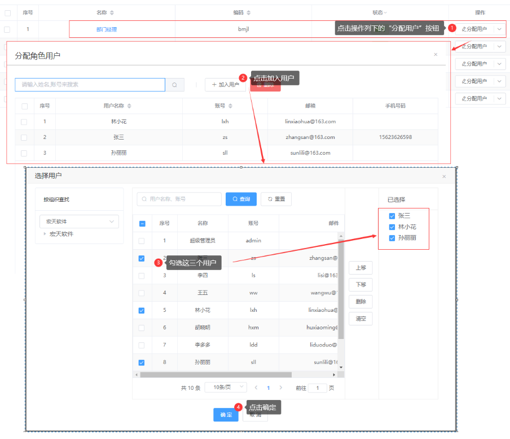The height and width of the screenshot is (439, 510).
Task: Sort assigned users by 用户名称
Action: tap(129, 106)
